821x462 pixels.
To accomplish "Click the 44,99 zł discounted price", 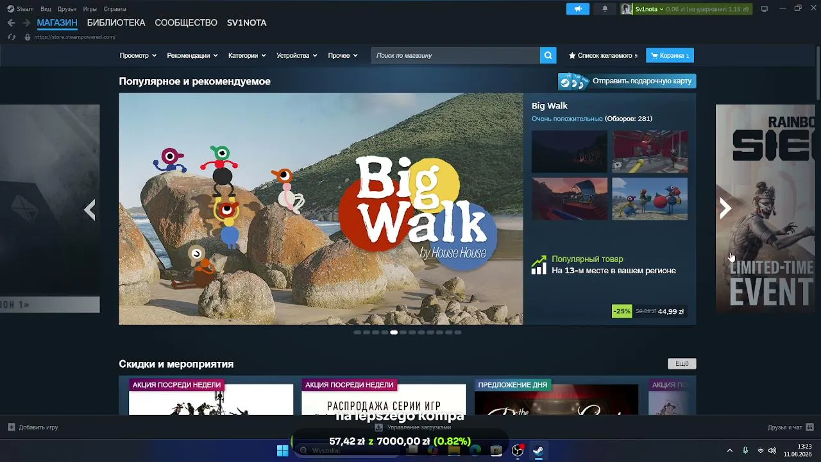I will tap(671, 312).
